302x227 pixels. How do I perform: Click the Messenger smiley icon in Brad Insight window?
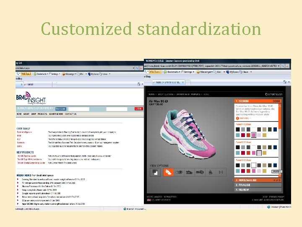[x=63, y=74]
